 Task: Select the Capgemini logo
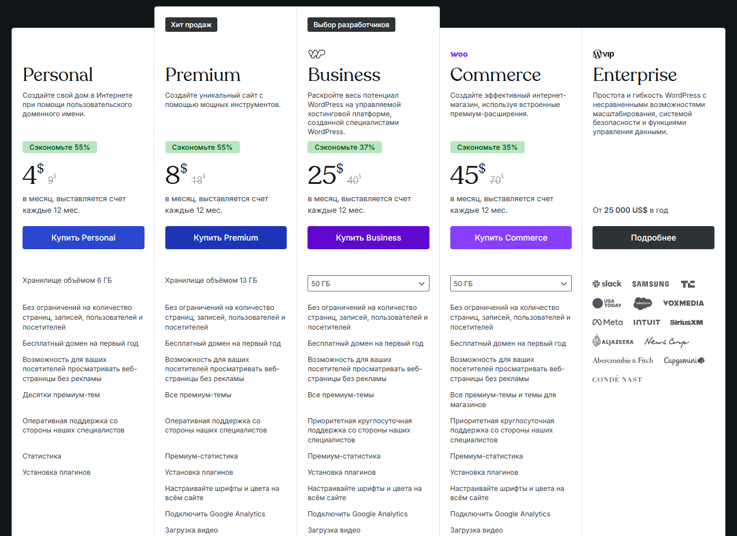pyautogui.click(x=683, y=360)
